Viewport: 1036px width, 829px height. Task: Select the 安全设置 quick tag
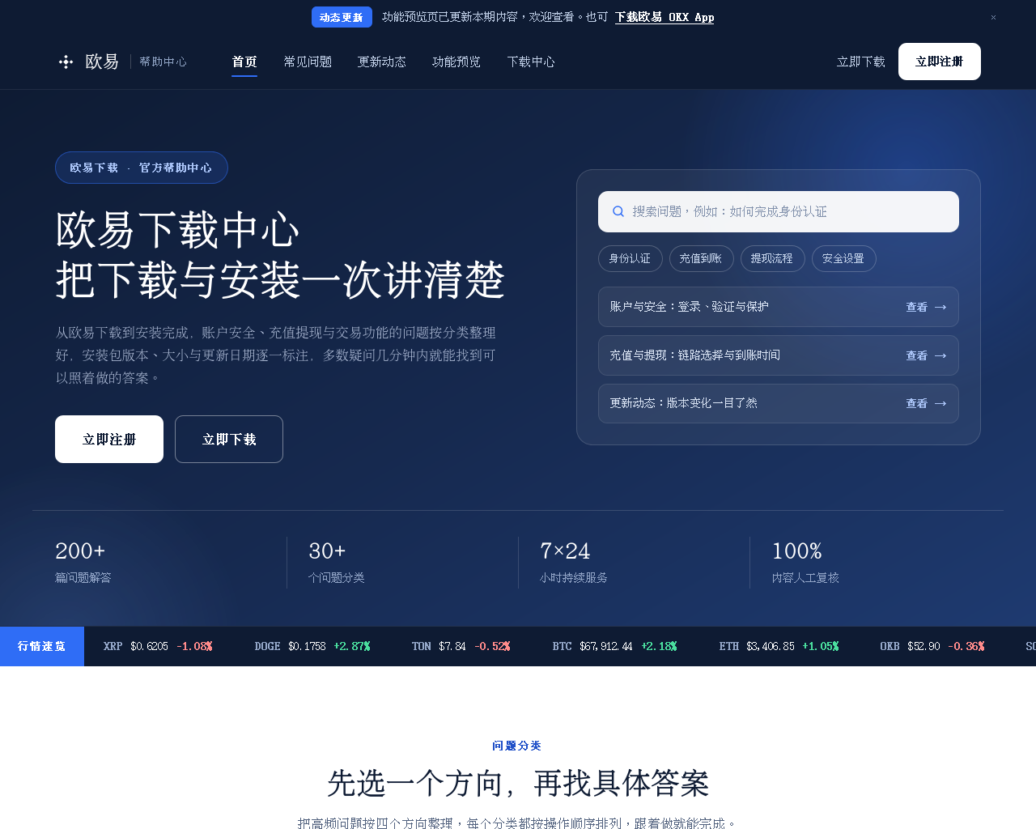[843, 258]
